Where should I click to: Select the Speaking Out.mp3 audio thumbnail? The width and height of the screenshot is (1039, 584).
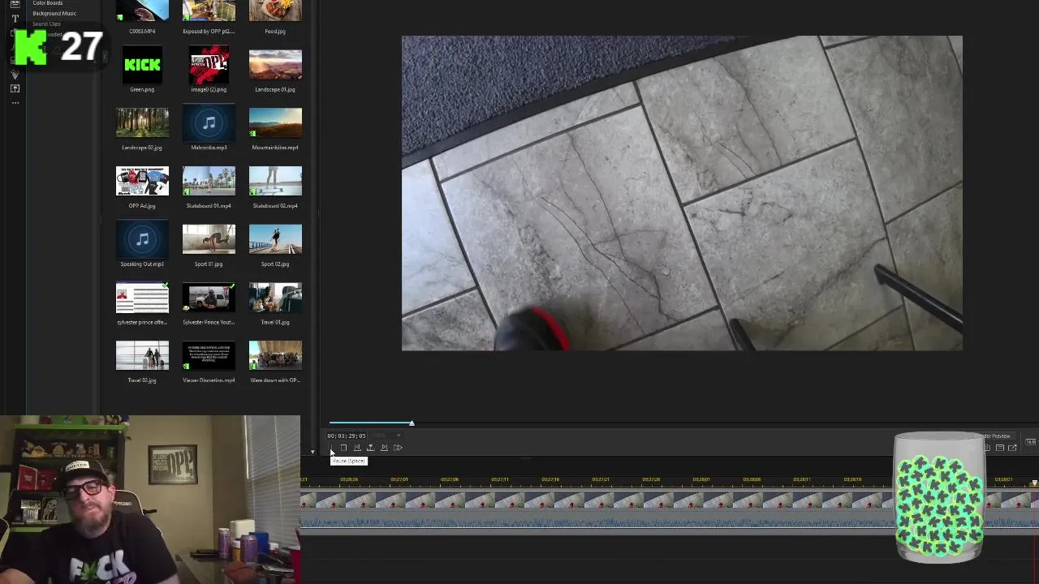click(x=142, y=240)
